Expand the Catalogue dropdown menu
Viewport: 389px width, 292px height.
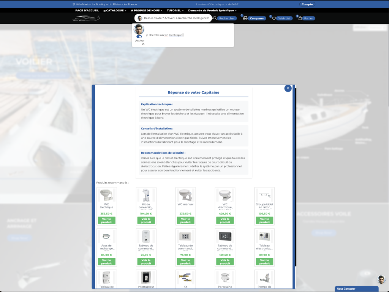coord(115,10)
